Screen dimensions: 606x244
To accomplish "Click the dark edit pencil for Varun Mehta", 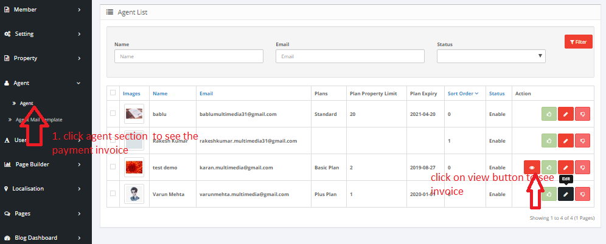I will (566, 194).
